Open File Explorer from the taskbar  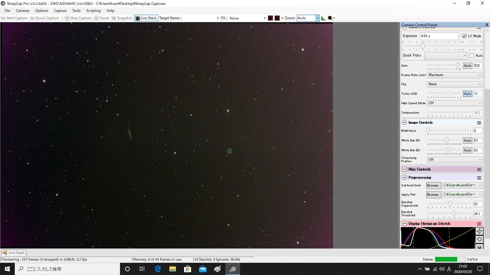[173, 269]
